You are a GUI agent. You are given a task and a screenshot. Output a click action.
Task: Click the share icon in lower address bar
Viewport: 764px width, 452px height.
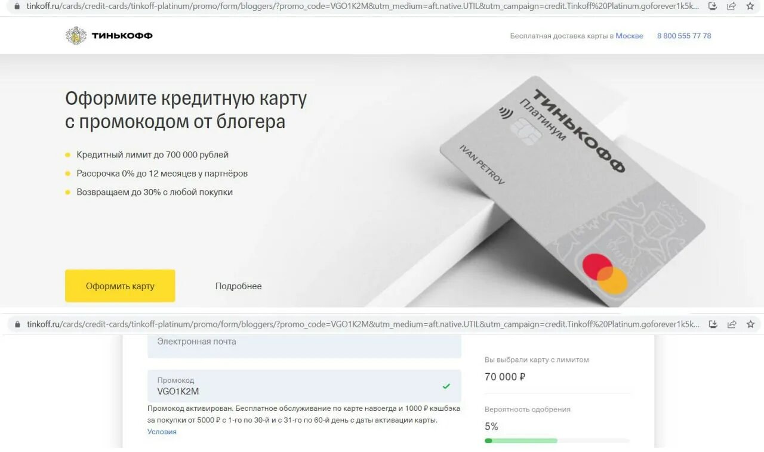[x=731, y=324]
